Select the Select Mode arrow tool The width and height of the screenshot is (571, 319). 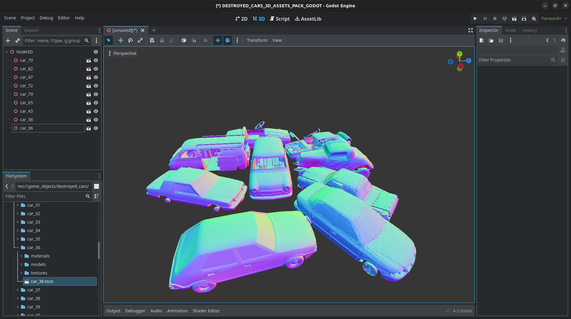pyautogui.click(x=109, y=40)
